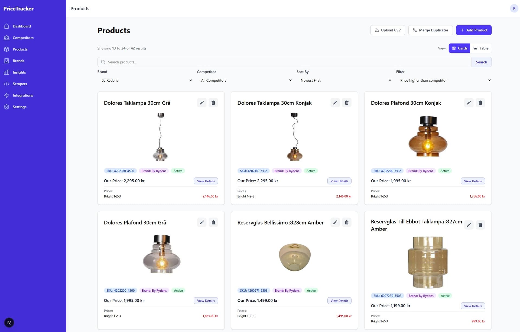
Task: Click the Dolores Plafond 30cm Konjak lamp image
Action: [428, 136]
